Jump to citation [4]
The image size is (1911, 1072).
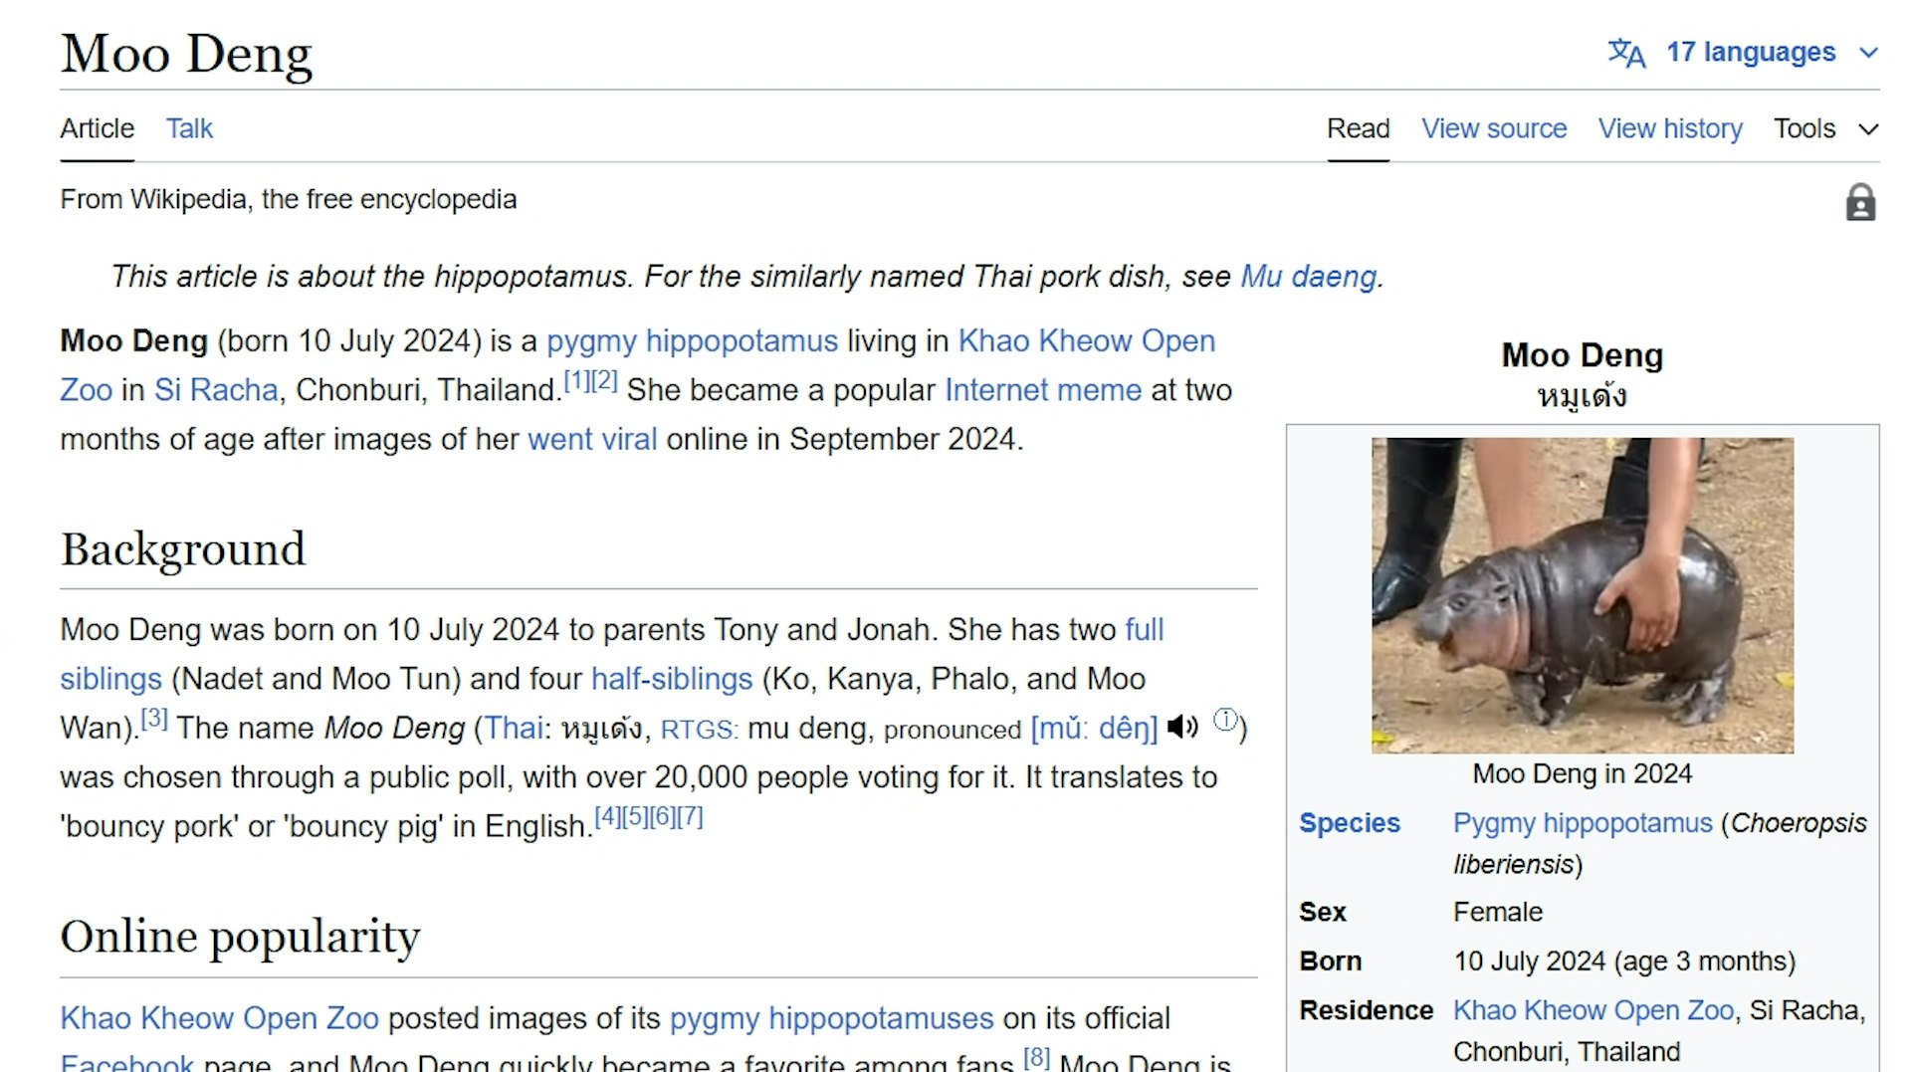(608, 817)
